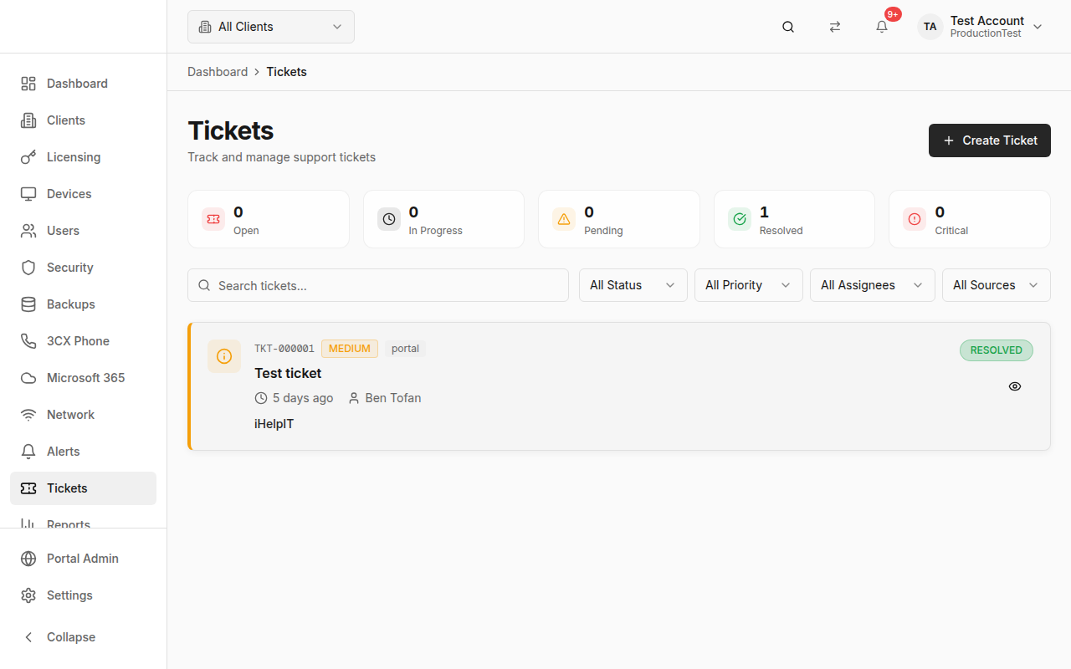Open 3CX Phone page from sidebar

point(83,341)
